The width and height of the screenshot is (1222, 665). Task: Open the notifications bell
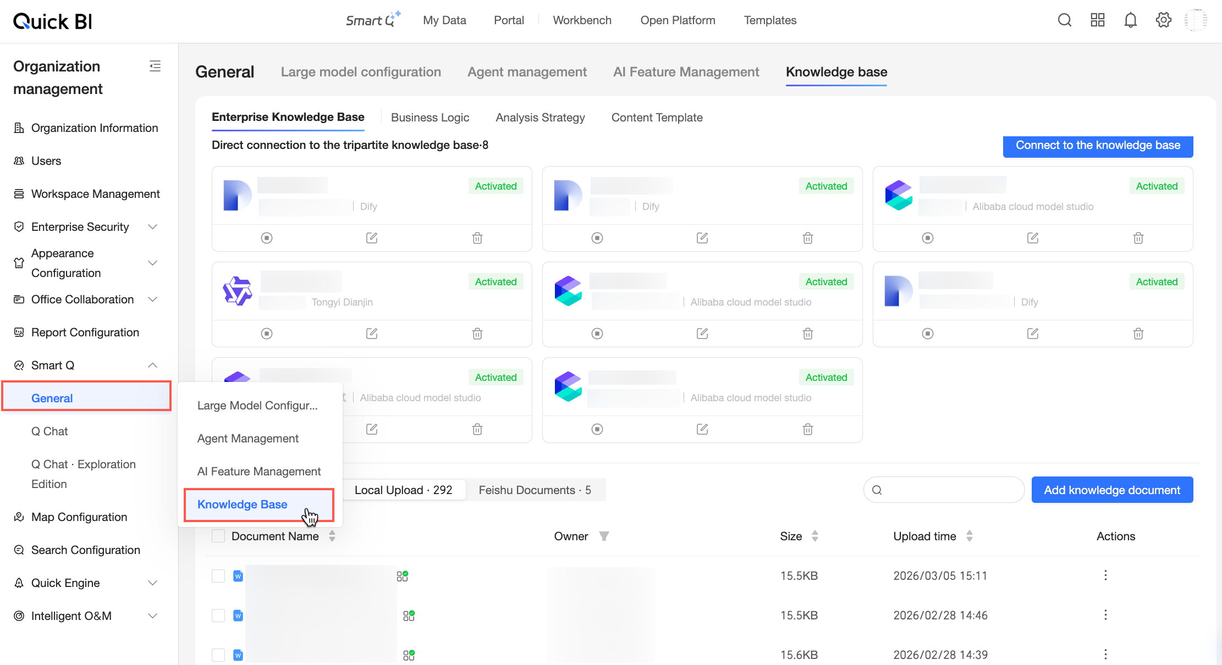(x=1131, y=20)
